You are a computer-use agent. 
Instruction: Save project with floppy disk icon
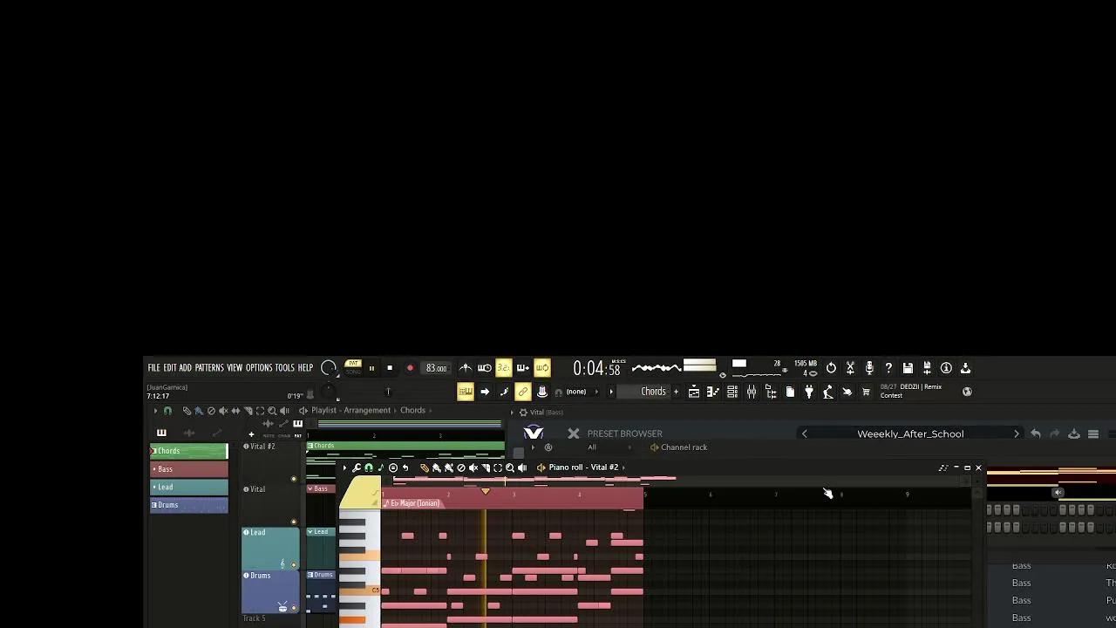908,368
